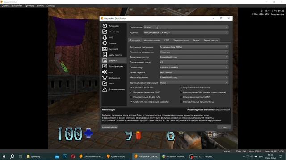The height and width of the screenshot is (160, 286).
Task: Switch to Quake II (USA) taskbar button
Action: click(x=118, y=156)
